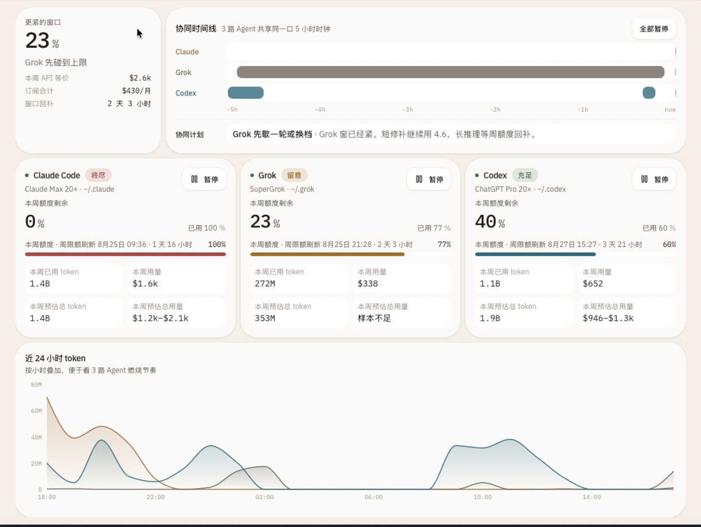Click '已用 77 %' in Grok card
The image size is (701, 527).
[x=434, y=228]
